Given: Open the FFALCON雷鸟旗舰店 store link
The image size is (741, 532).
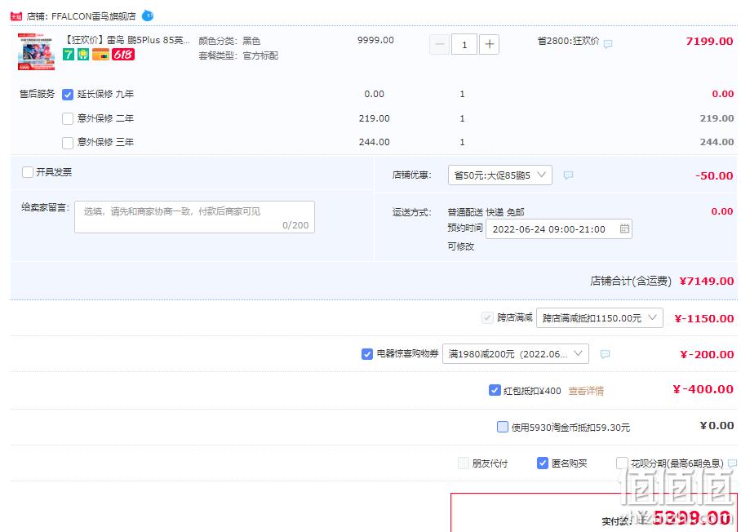Looking at the screenshot, I should click(94, 16).
